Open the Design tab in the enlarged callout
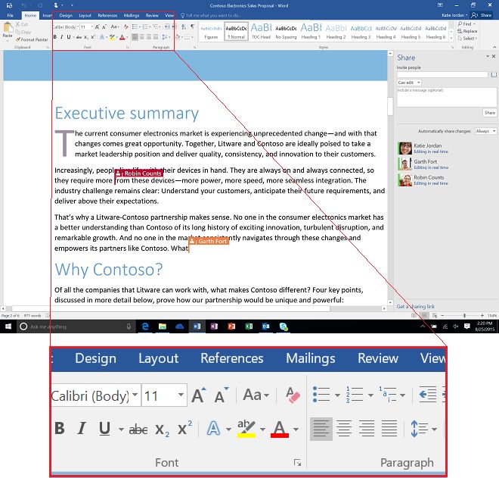 (x=95, y=358)
